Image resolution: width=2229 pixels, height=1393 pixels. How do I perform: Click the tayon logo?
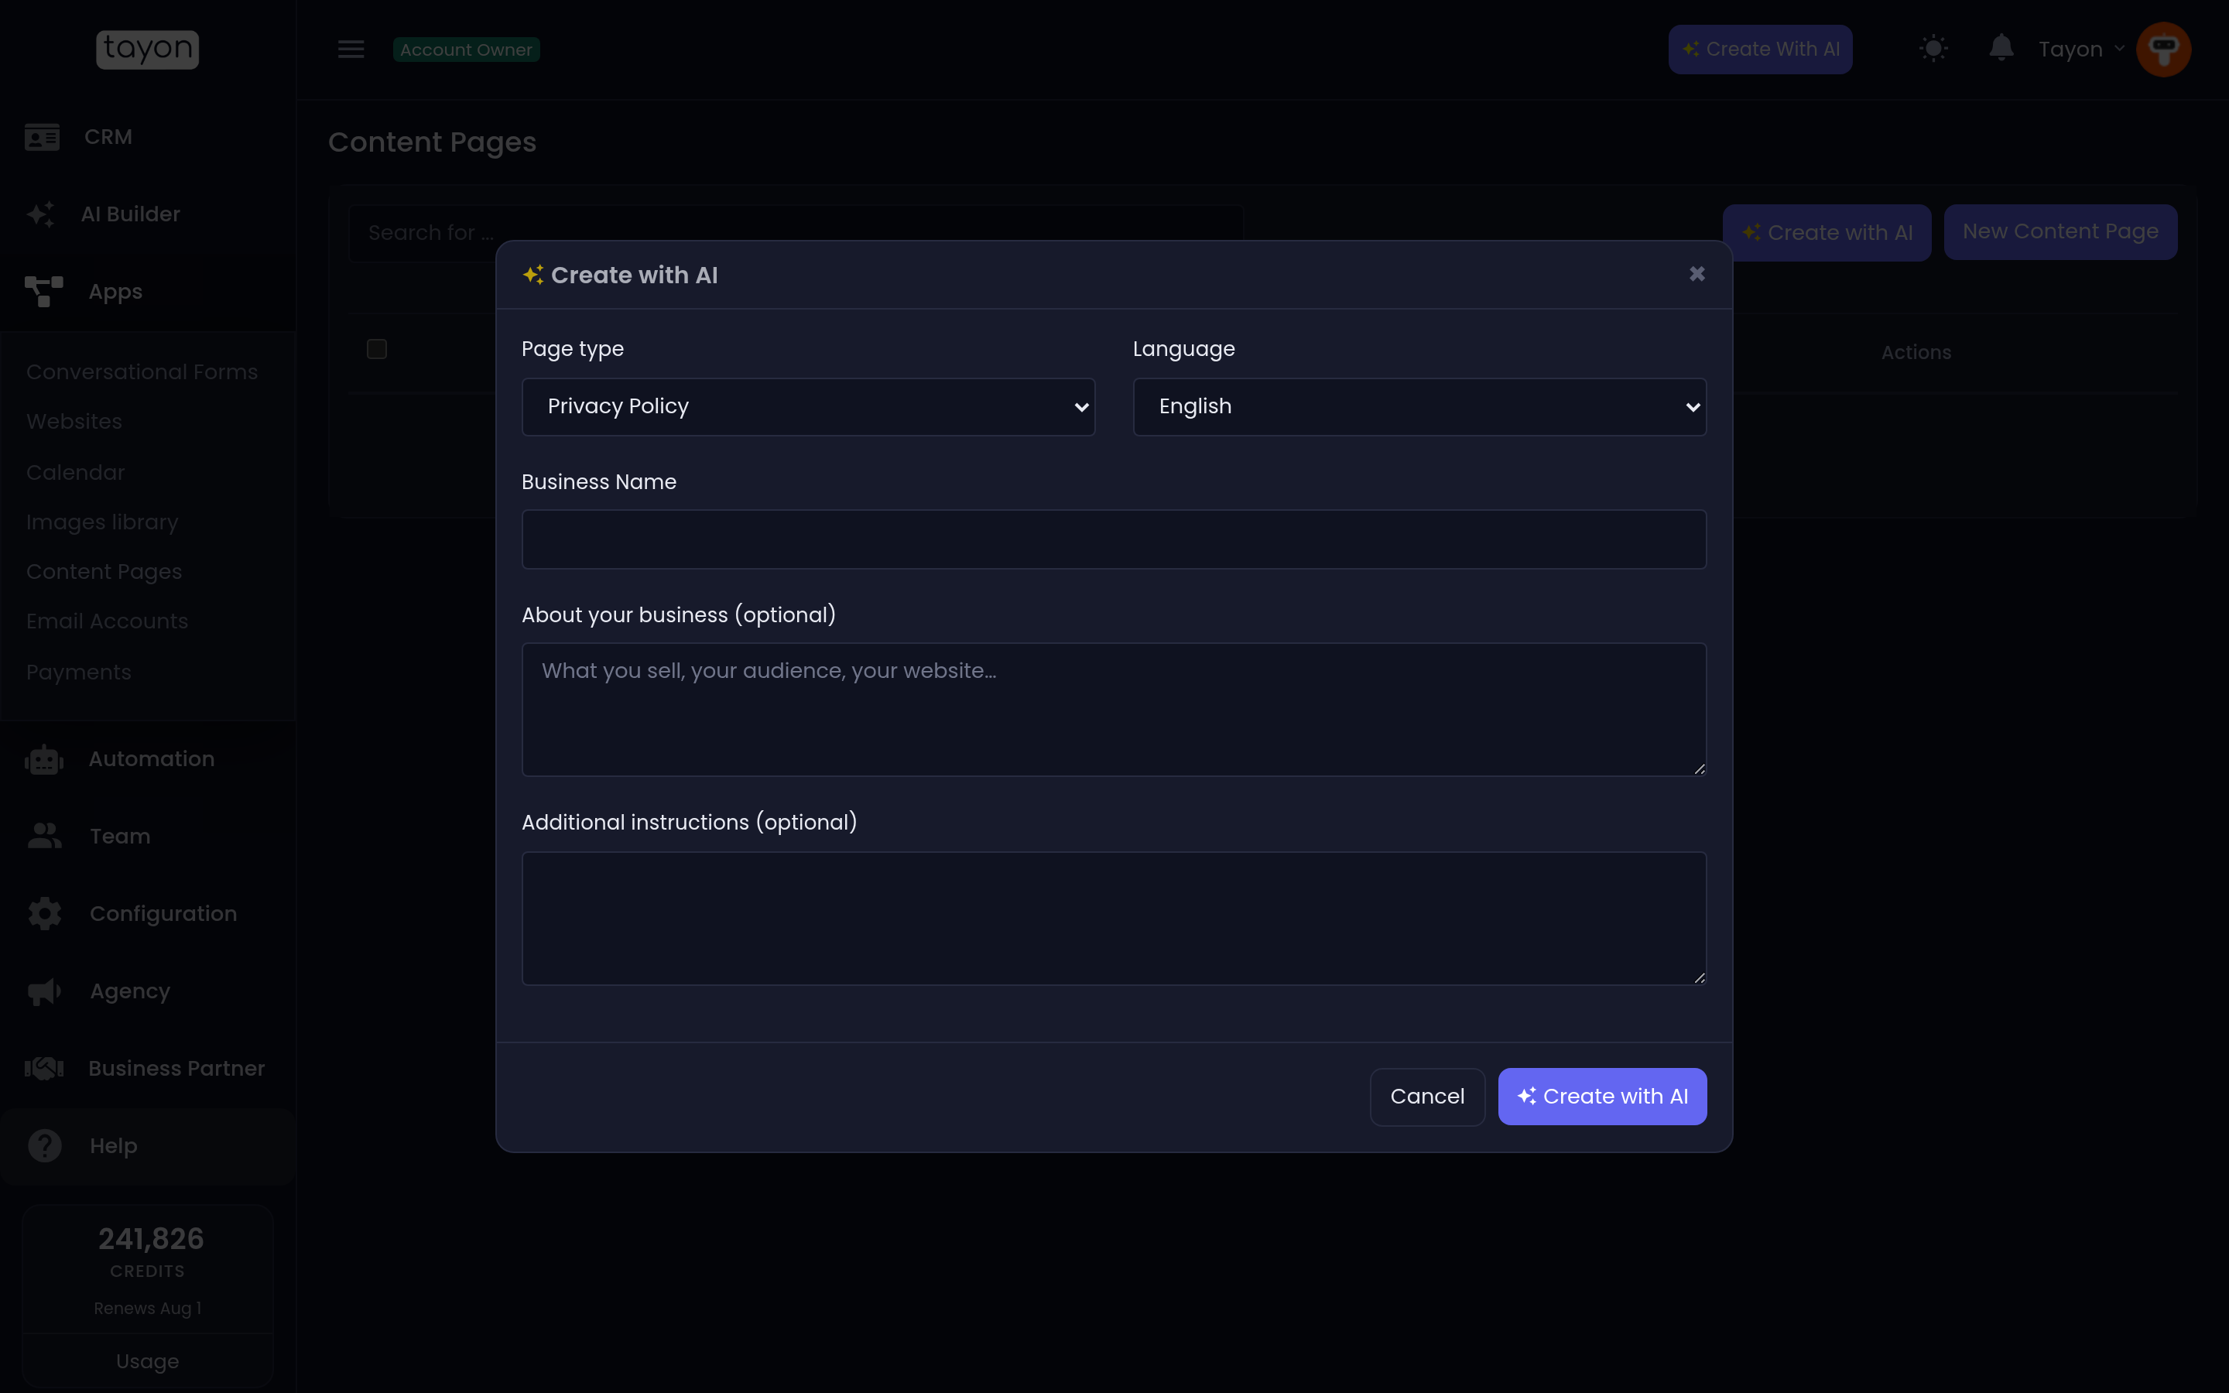click(147, 49)
